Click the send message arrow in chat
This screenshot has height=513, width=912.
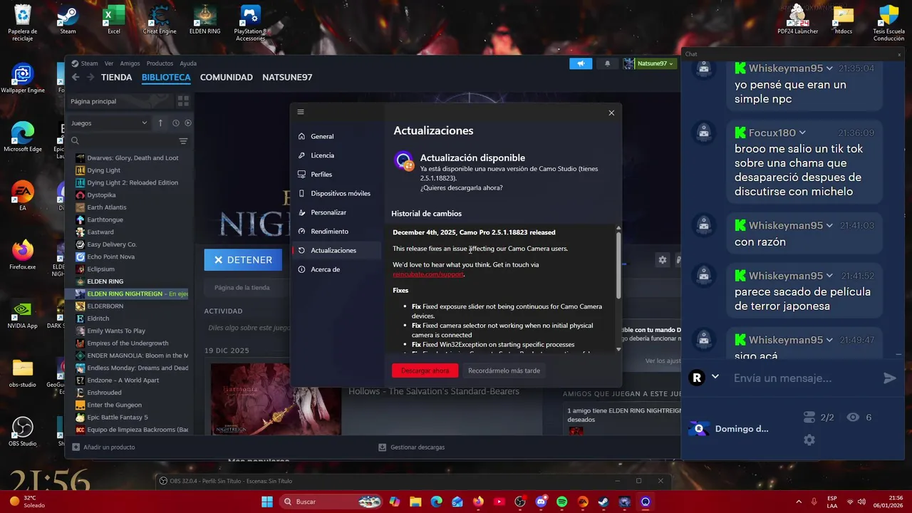[x=890, y=378]
